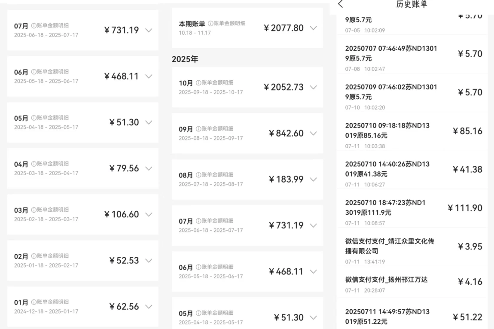Expand the 04月 ¥79.56 bill chevron

pos(149,168)
